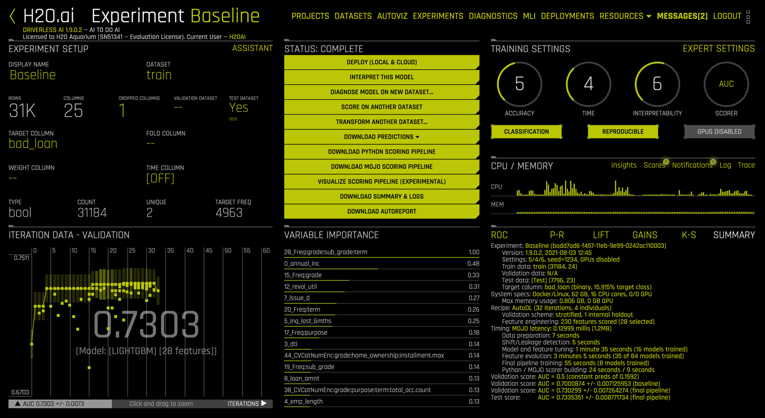Open the vertical dots menu at top right

pos(748,17)
